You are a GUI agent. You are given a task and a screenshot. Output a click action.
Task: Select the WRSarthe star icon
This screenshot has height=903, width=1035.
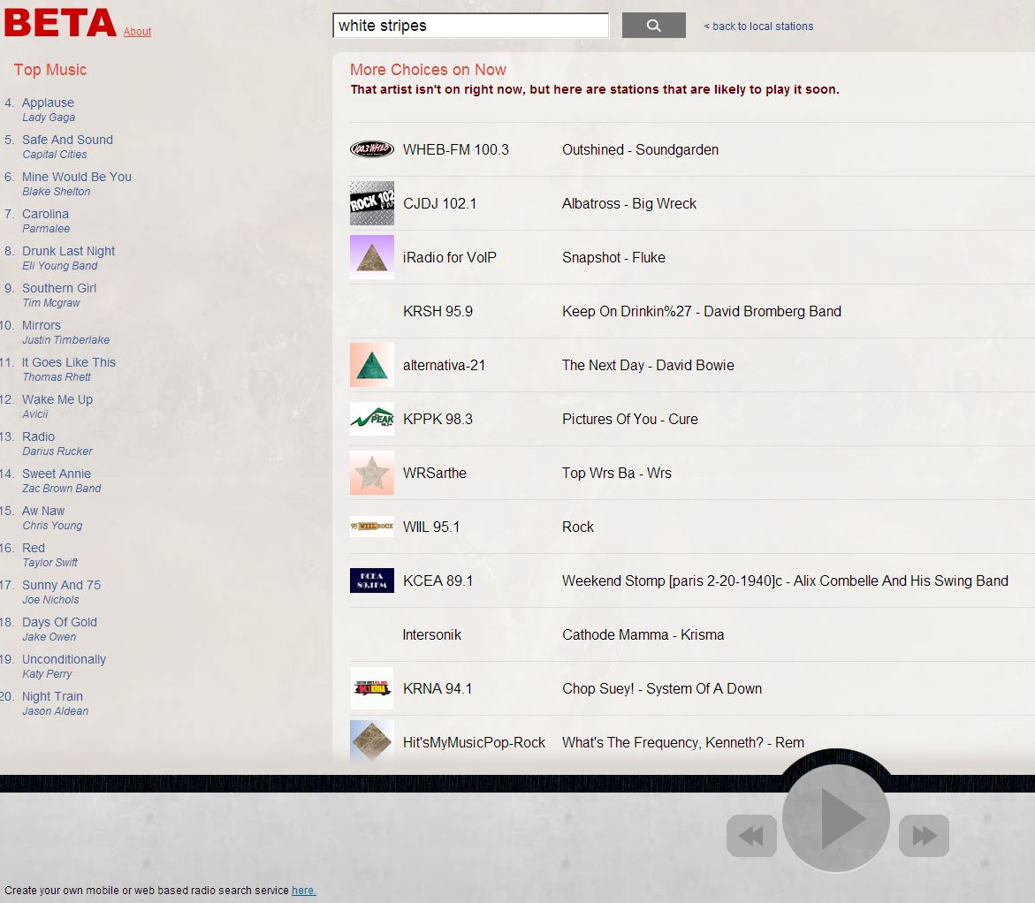point(371,473)
